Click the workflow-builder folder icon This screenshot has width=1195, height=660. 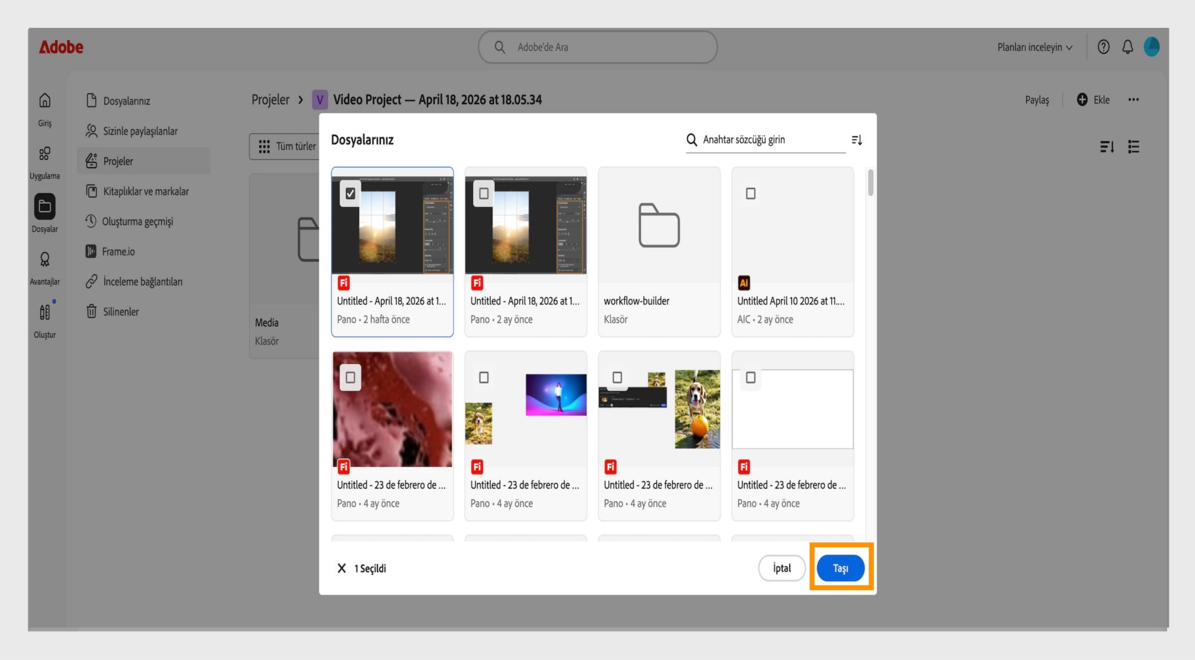pyautogui.click(x=659, y=225)
